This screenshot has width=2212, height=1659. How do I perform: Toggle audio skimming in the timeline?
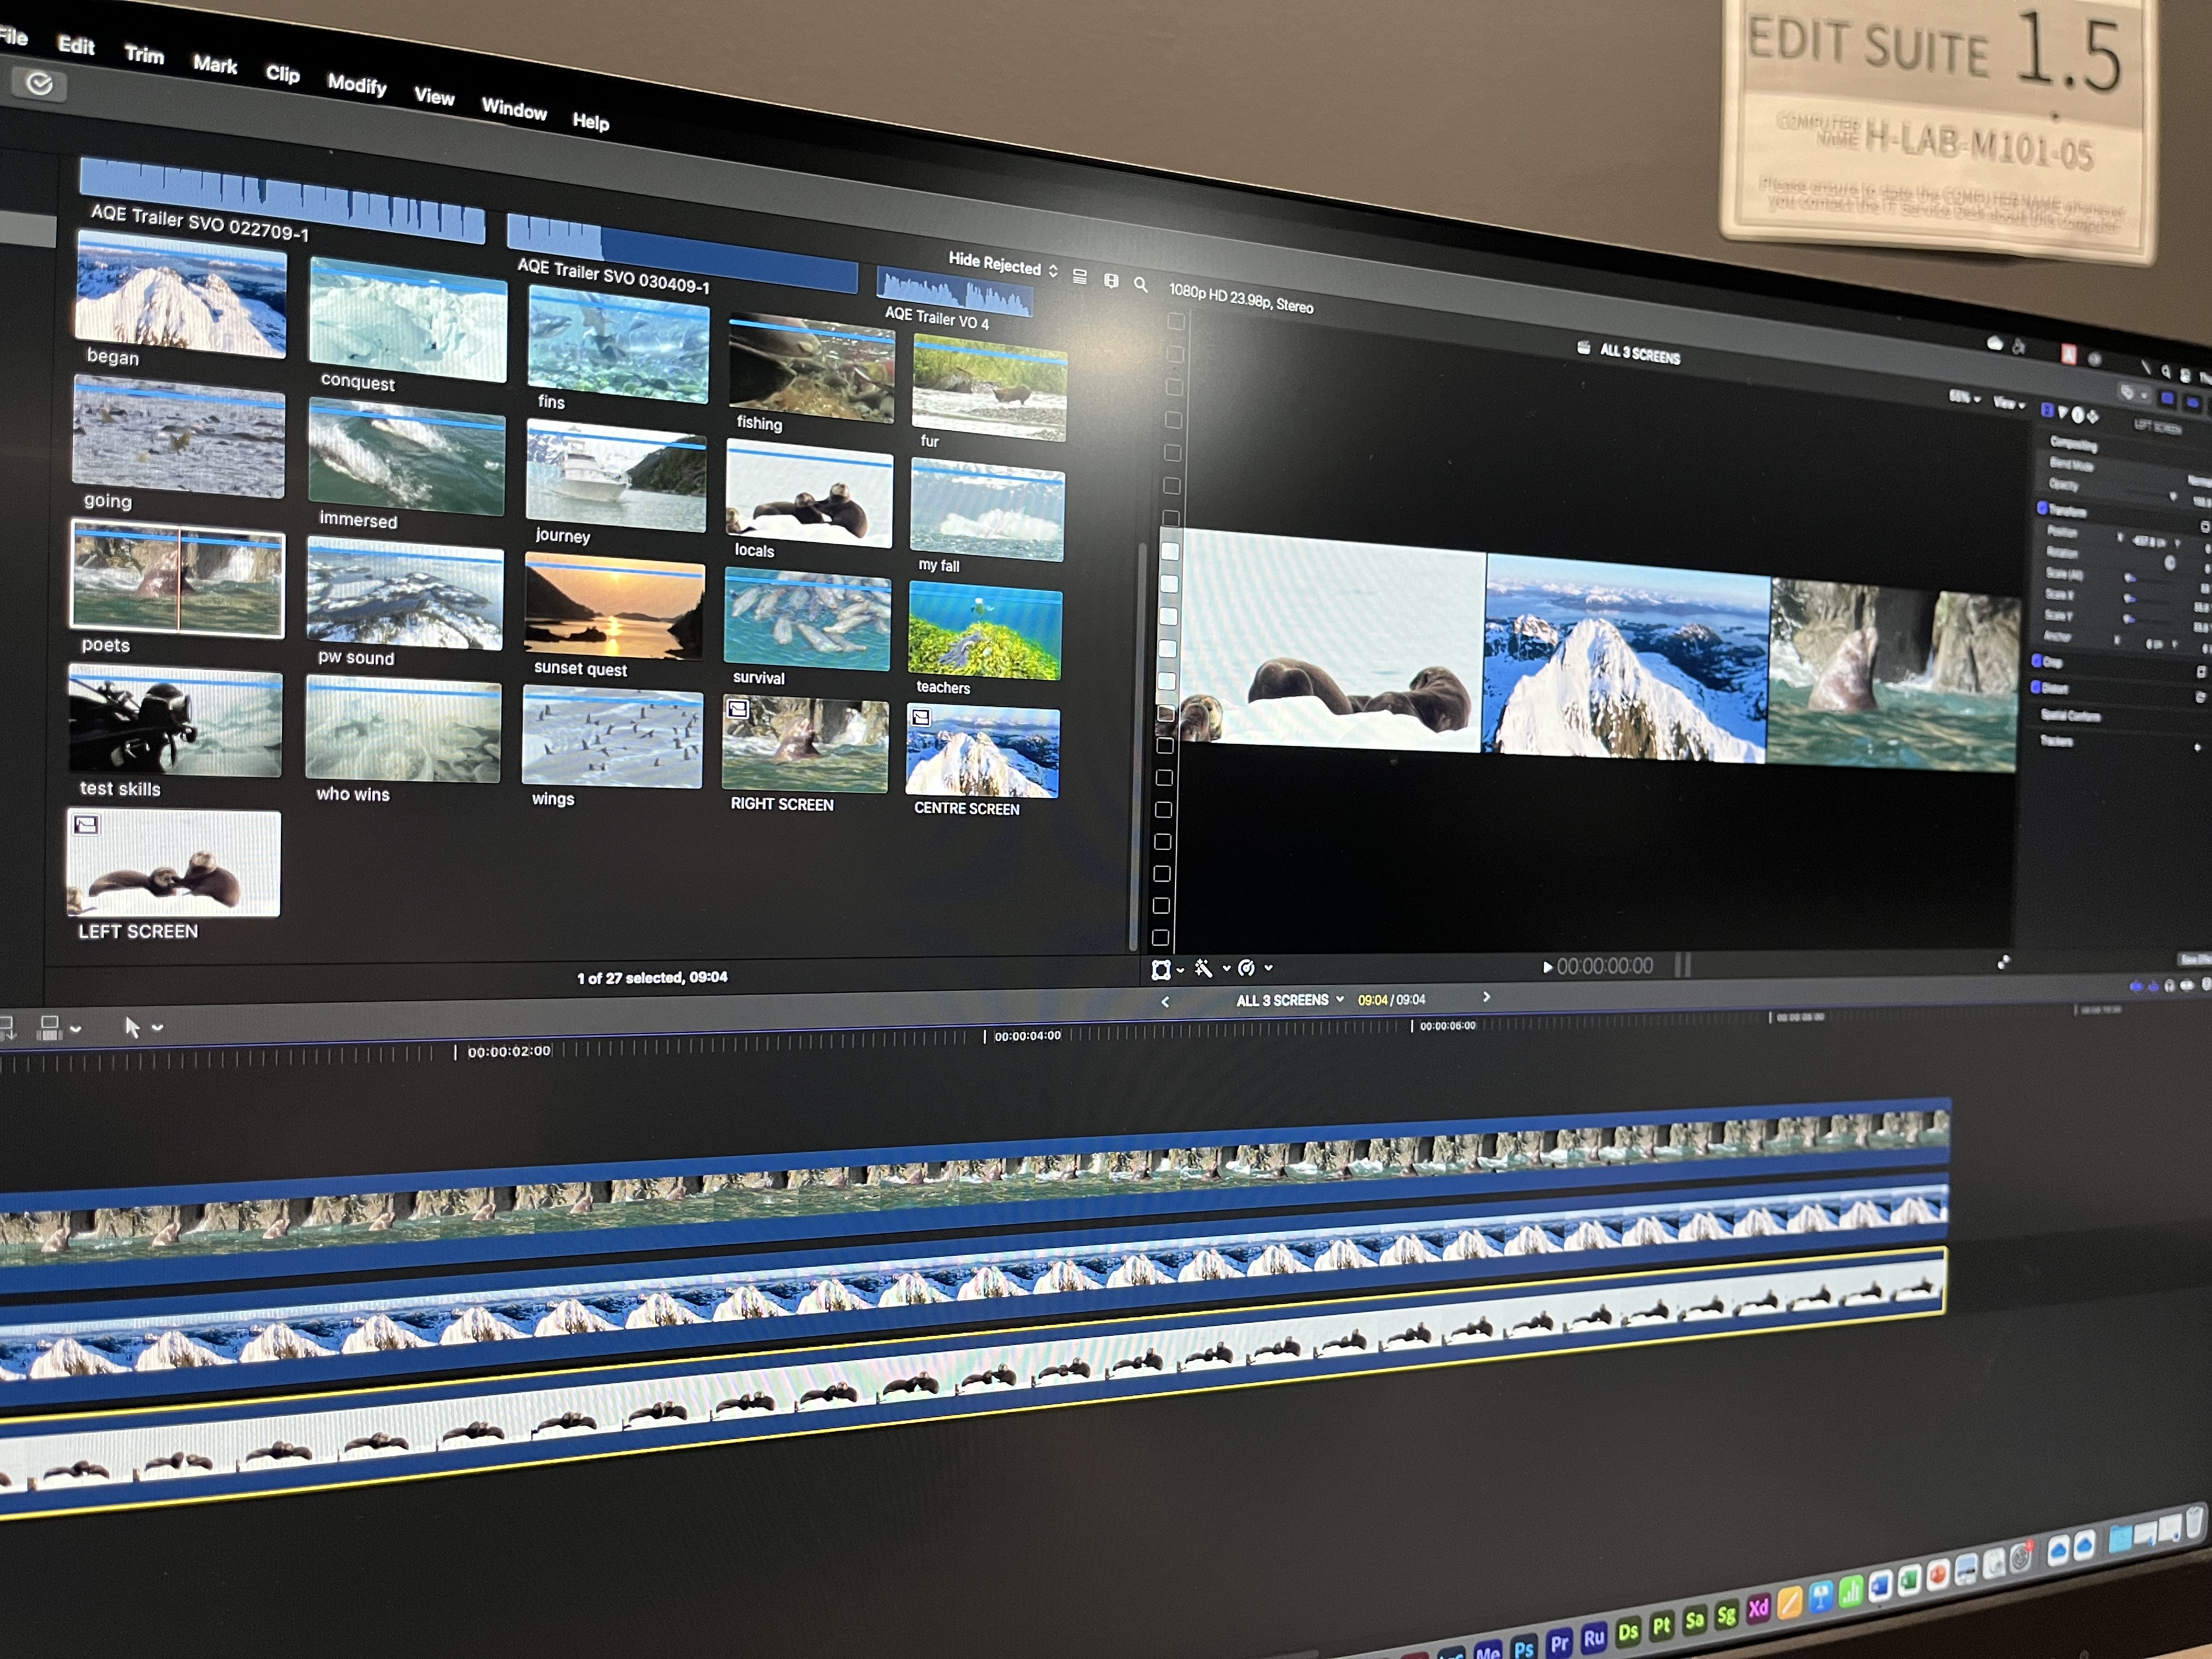tap(2153, 986)
